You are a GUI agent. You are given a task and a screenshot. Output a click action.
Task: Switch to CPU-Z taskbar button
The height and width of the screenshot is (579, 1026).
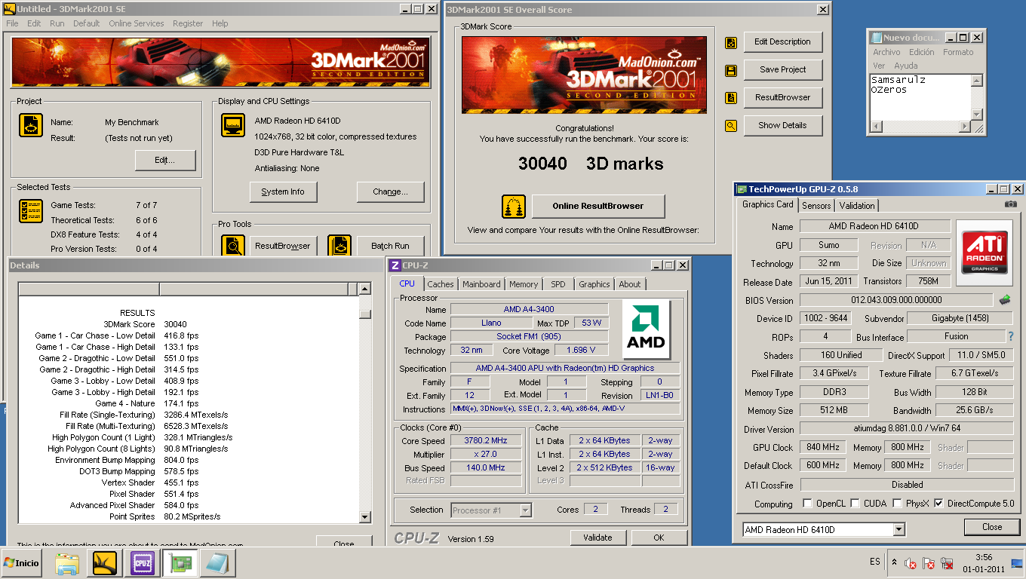coord(143,563)
